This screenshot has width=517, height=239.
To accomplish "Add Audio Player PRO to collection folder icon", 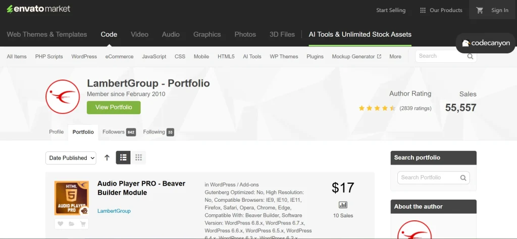I will (72, 223).
